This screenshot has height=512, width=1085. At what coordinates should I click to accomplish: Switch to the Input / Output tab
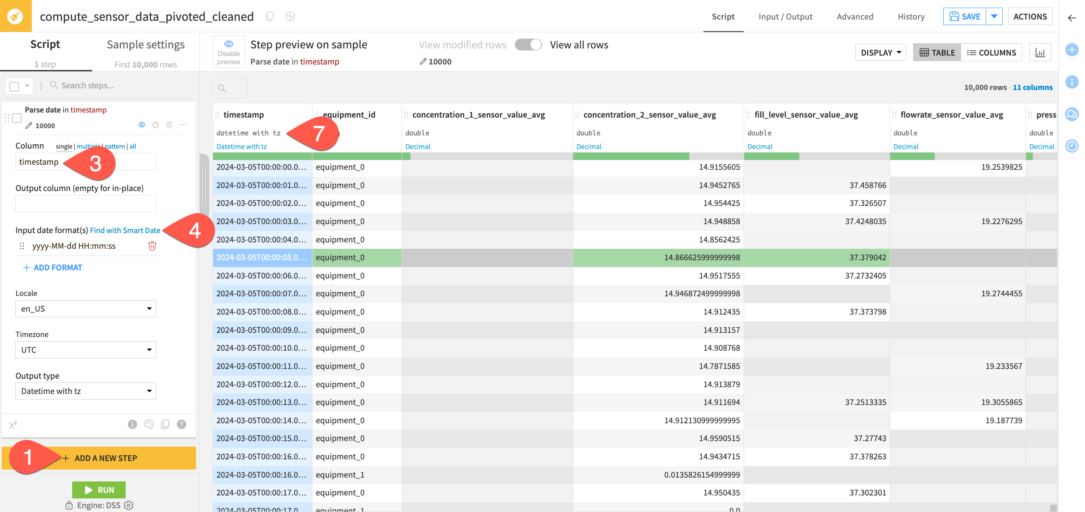(x=785, y=17)
